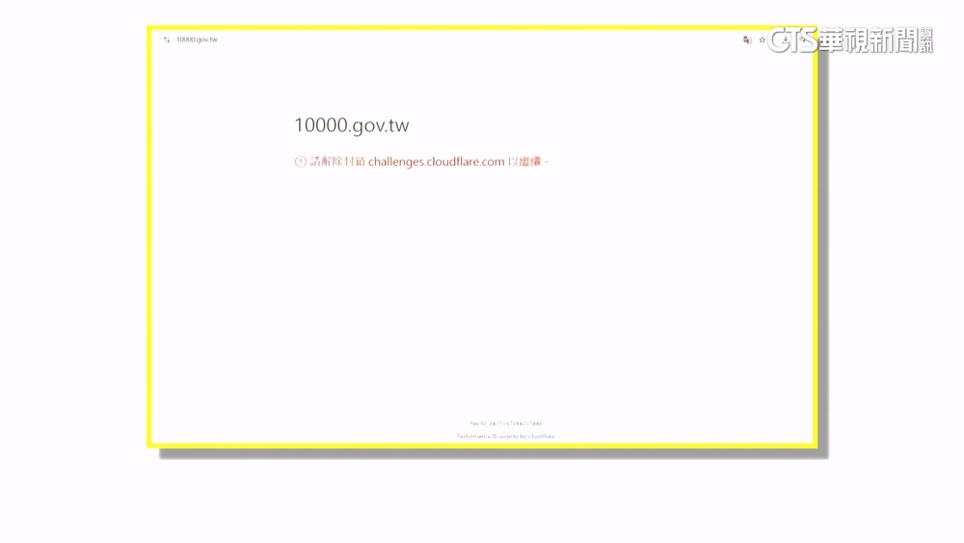Image resolution: width=964 pixels, height=543 pixels.
Task: Click empty space in the address bar
Action: [463, 40]
